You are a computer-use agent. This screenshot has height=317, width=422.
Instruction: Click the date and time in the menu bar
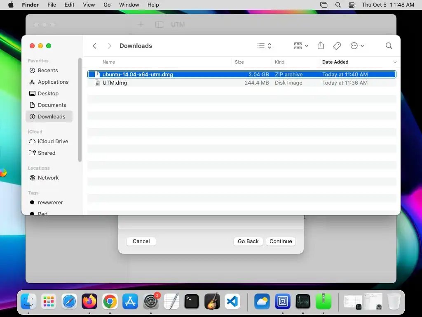pyautogui.click(x=388, y=5)
